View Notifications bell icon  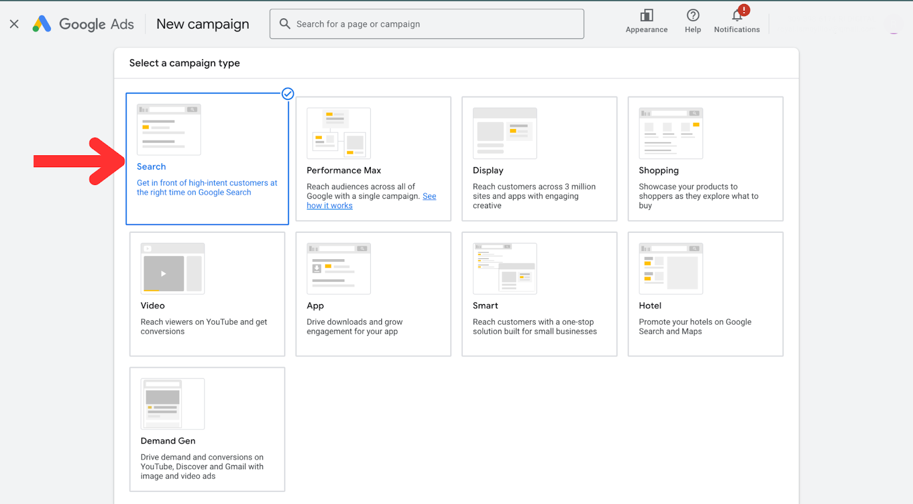coord(737,15)
